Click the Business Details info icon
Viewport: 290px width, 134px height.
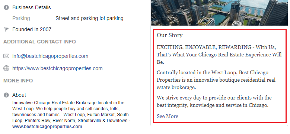click(6, 7)
